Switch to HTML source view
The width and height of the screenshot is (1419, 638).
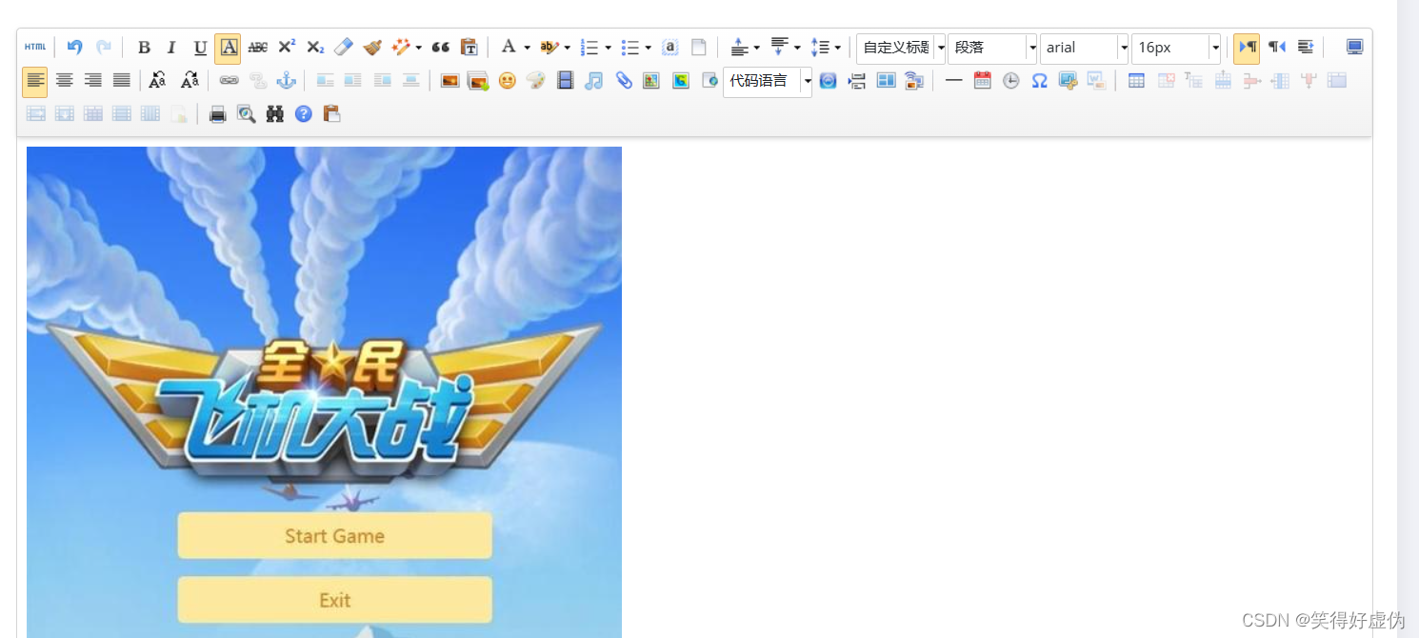[x=35, y=48]
